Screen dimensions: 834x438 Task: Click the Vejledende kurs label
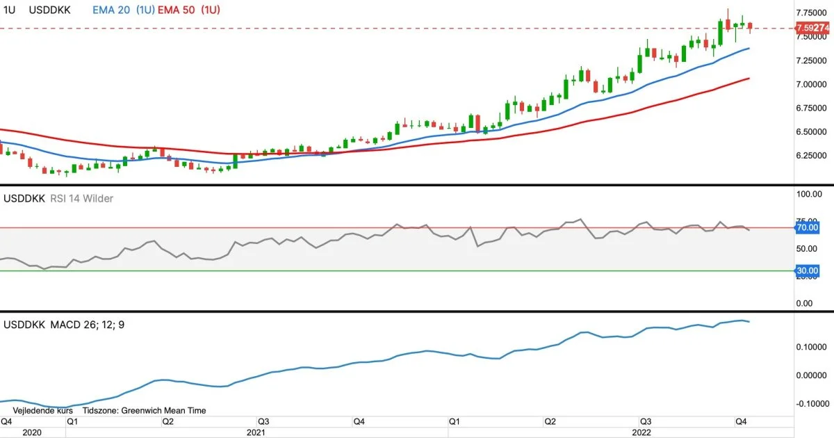(x=42, y=411)
